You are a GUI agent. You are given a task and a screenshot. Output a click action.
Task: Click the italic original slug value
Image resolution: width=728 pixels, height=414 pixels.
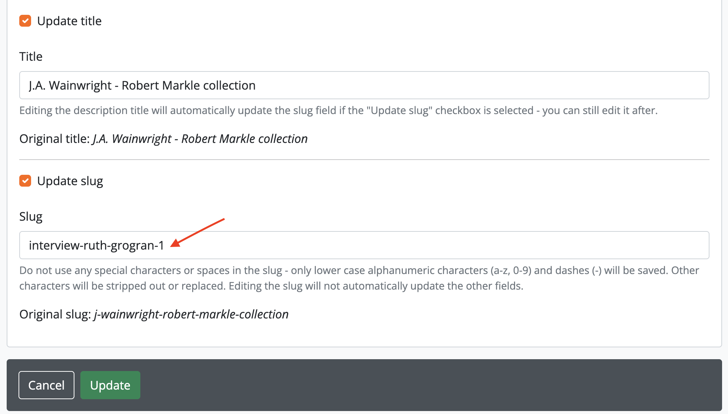pos(191,314)
